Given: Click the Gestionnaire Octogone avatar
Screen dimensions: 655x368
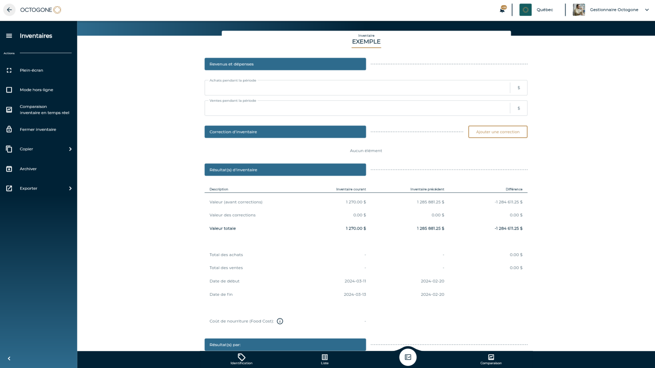Looking at the screenshot, I should (x=579, y=10).
